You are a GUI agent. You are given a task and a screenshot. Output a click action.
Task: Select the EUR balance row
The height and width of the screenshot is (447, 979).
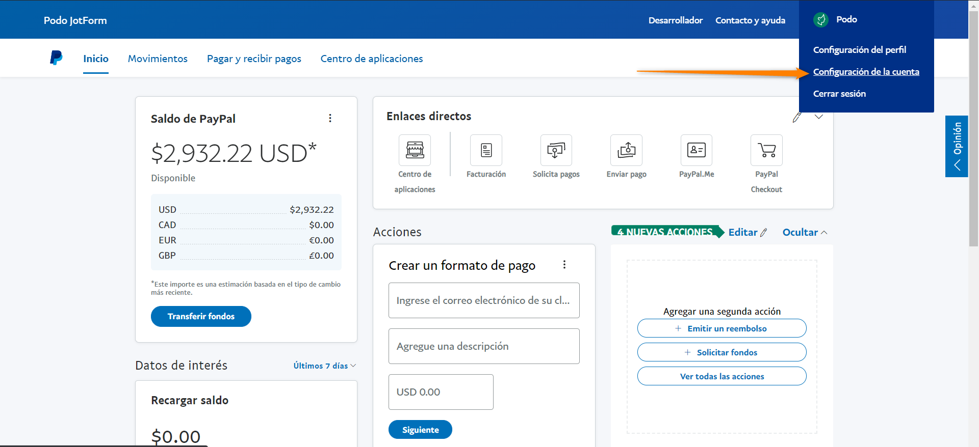[x=246, y=240]
